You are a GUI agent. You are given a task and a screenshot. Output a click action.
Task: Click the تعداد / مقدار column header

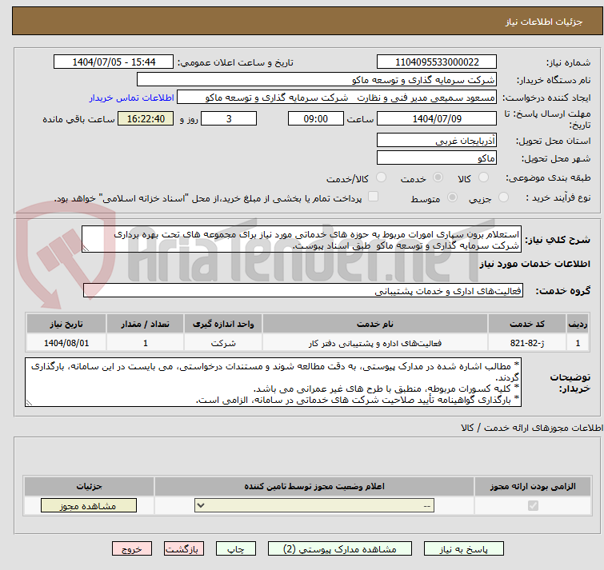146,324
